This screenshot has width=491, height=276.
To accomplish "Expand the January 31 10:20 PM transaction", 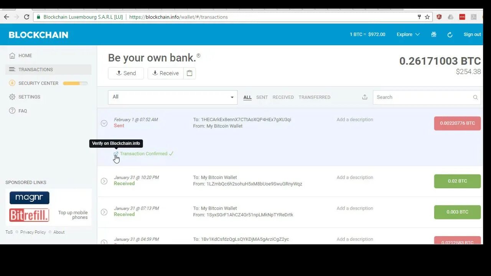I will coord(104,181).
